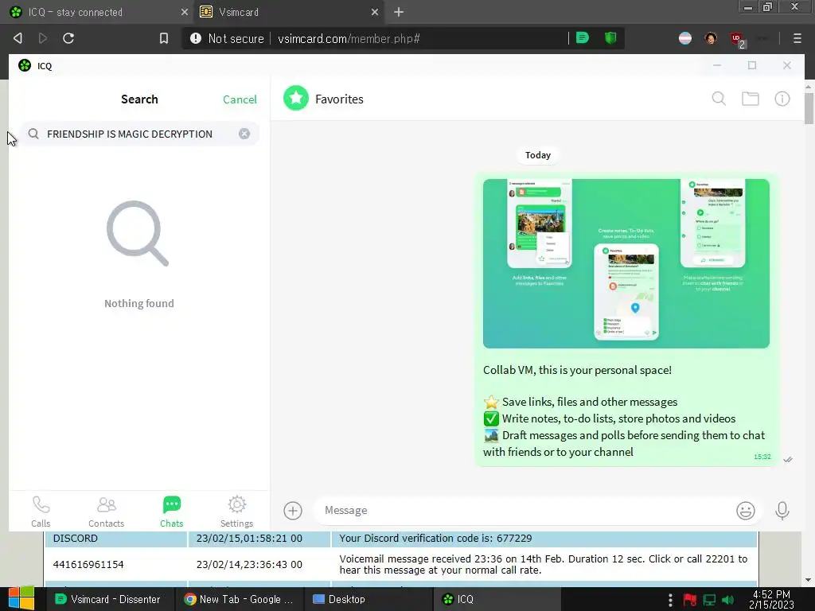Reload the Vsimcard page
This screenshot has height=611, width=815.
click(68, 38)
